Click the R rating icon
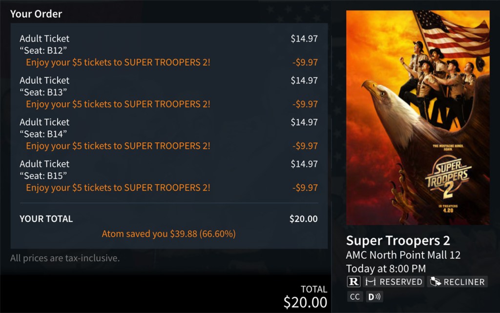 coord(353,282)
